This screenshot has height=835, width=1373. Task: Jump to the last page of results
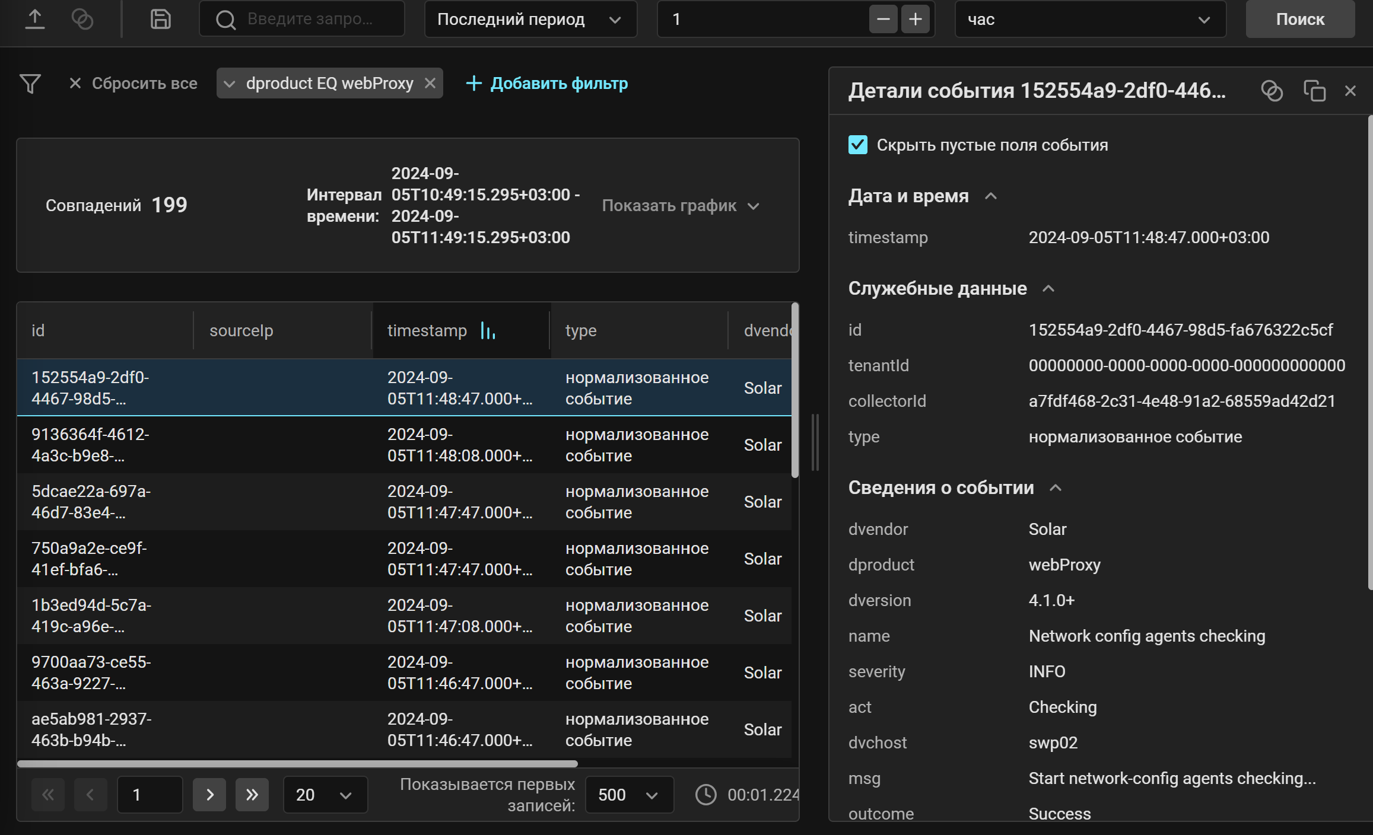tap(252, 795)
